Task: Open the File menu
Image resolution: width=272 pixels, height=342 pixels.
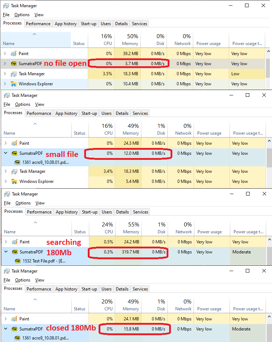Action: 6,15
